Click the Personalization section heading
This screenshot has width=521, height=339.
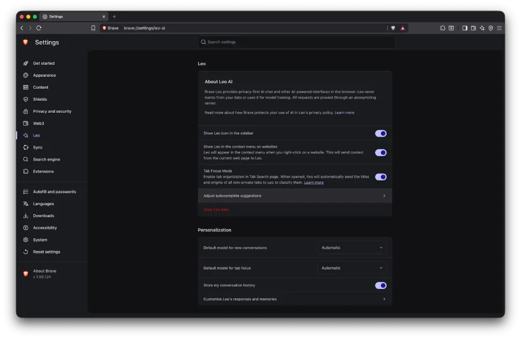coord(214,230)
